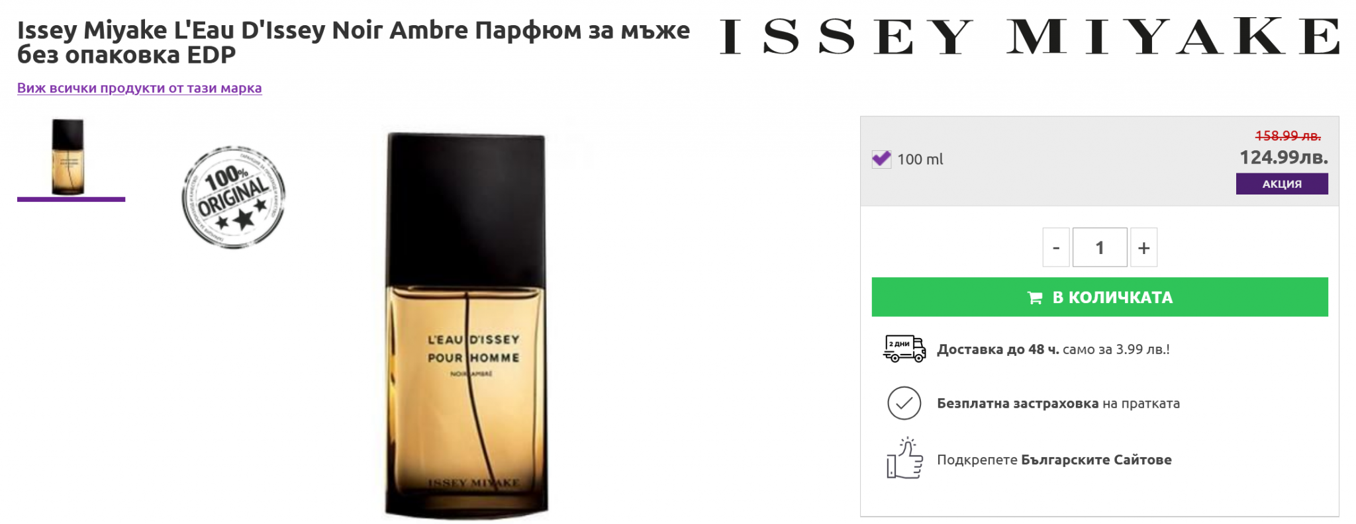Screen dimensions: 1356x524
Task: Click the Issey Miyake brand logo
Action: pyautogui.click(x=1030, y=36)
